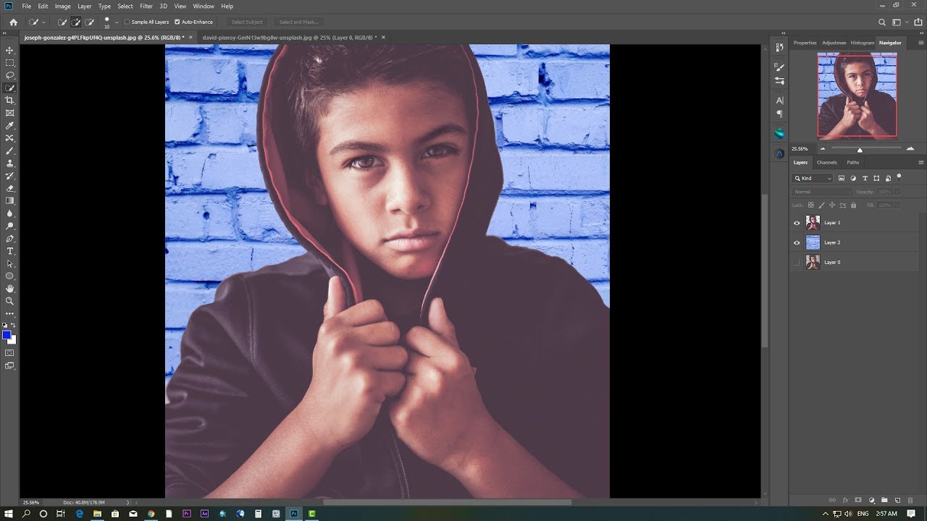Select the Ellipse shape tool
This screenshot has height=521, width=927.
click(10, 276)
